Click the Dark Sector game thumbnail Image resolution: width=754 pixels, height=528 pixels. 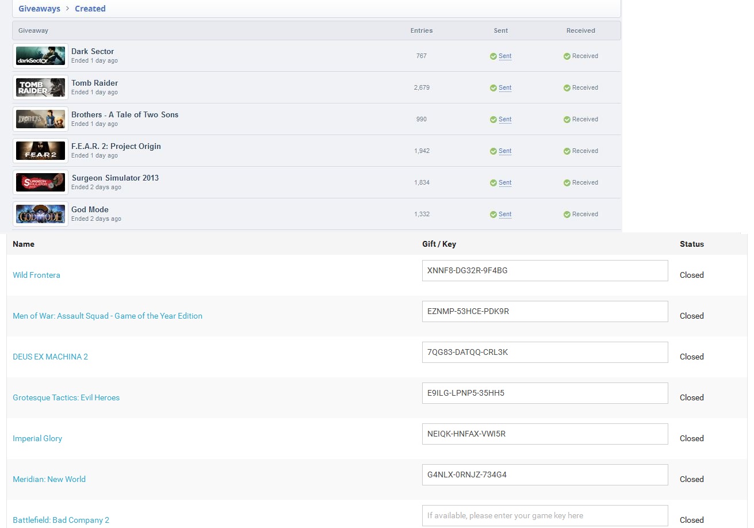pyautogui.click(x=40, y=56)
